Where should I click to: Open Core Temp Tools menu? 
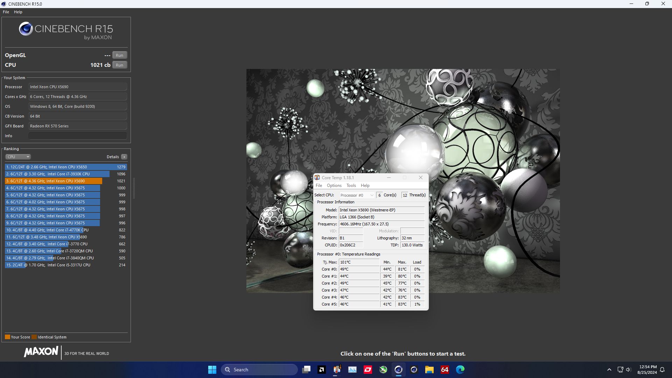point(351,185)
